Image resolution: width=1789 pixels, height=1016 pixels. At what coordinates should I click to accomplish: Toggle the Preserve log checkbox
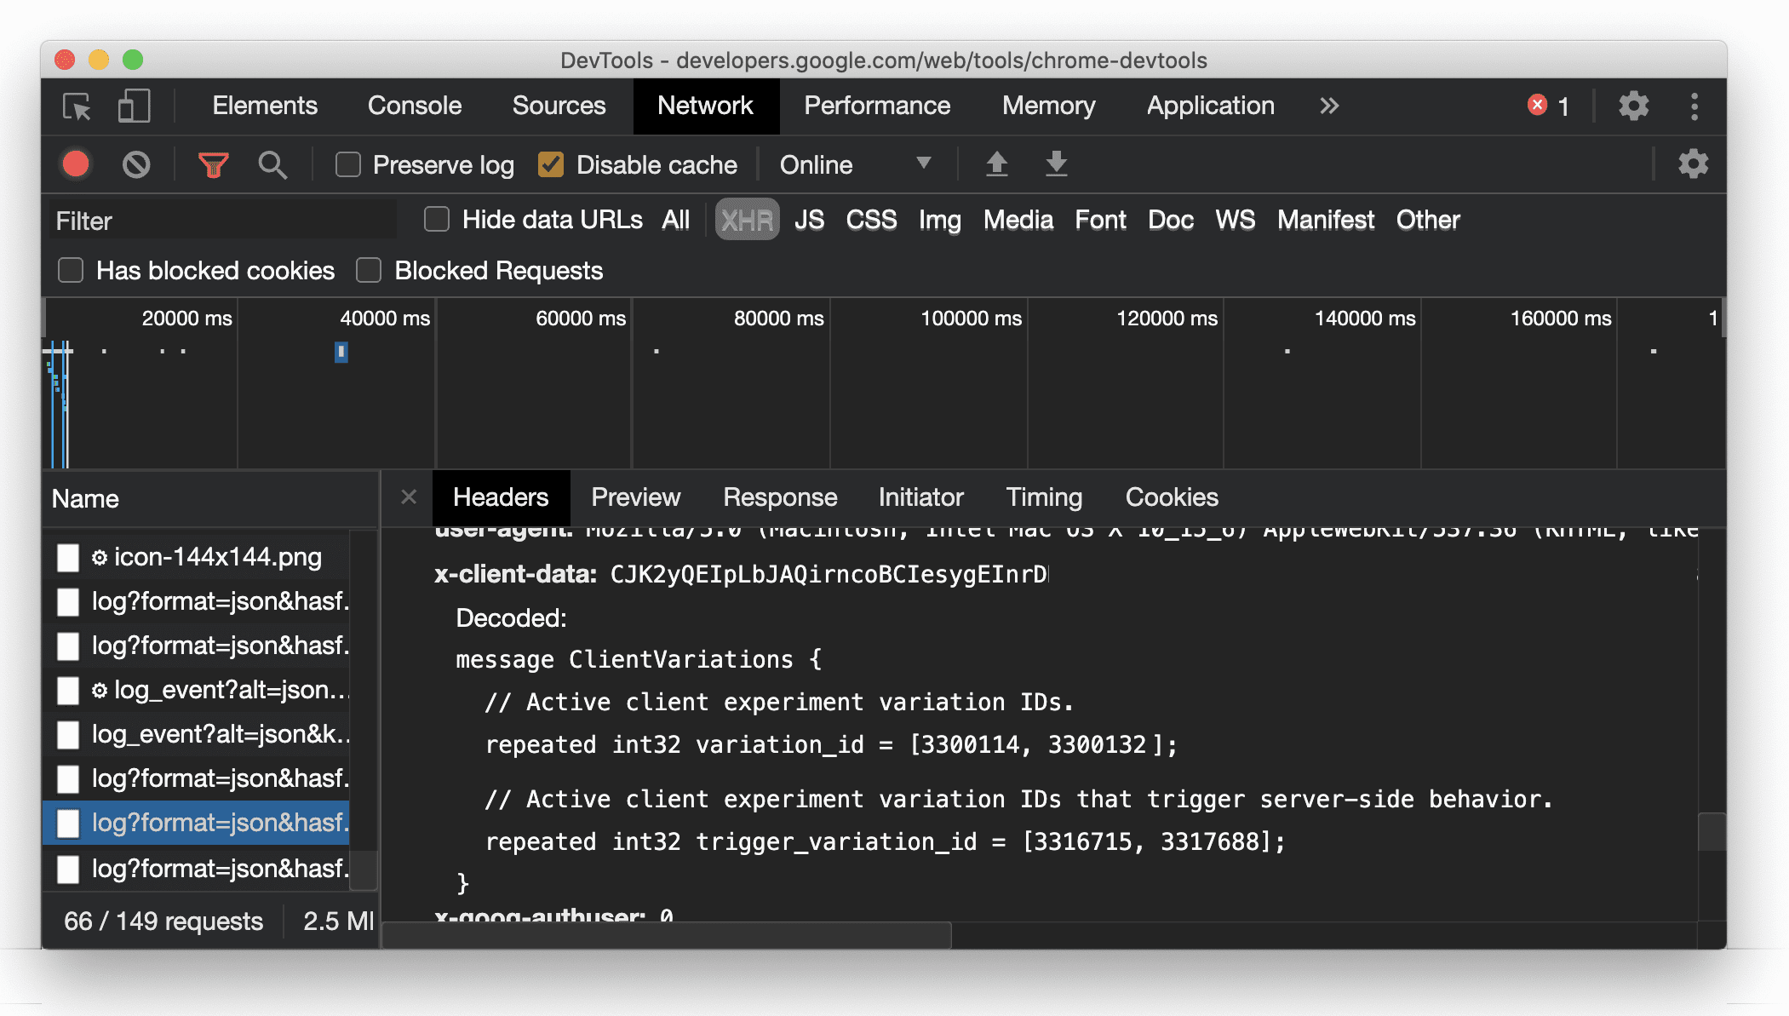click(x=347, y=164)
